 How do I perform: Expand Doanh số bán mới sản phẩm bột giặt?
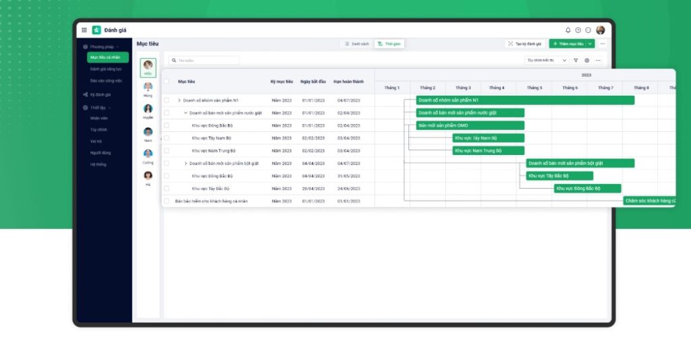coord(186,163)
